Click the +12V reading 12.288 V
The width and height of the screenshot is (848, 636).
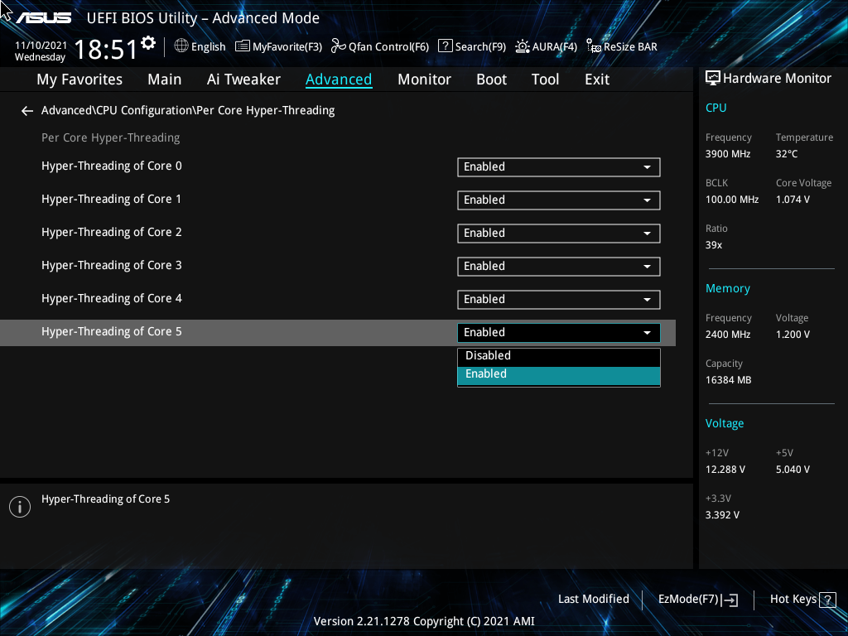tap(725, 470)
